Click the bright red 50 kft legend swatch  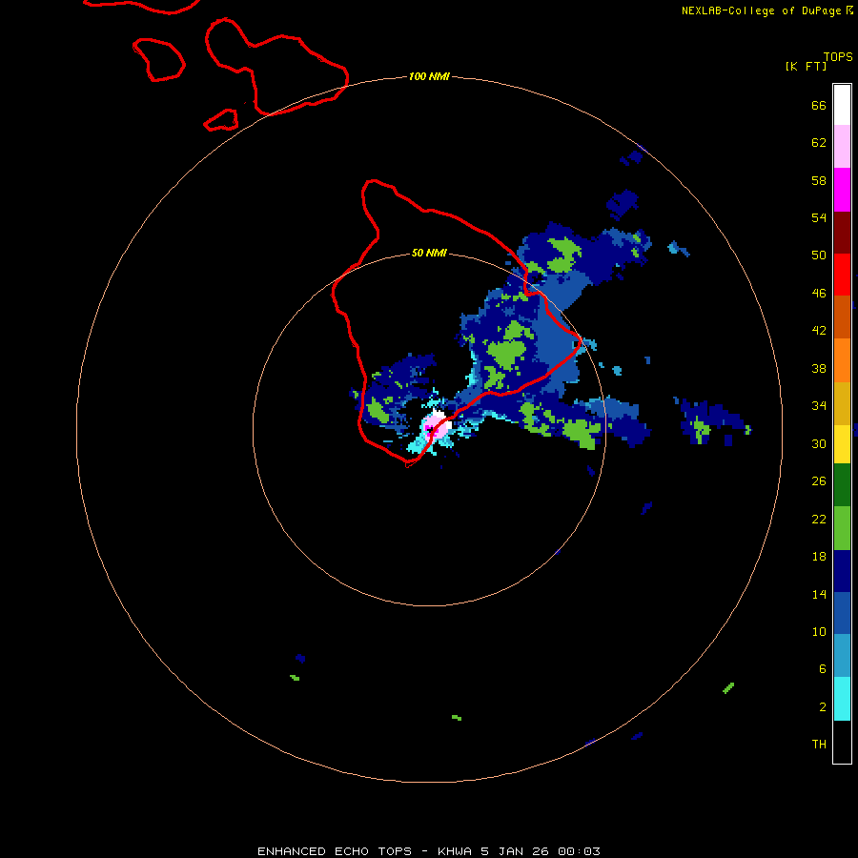(842, 275)
